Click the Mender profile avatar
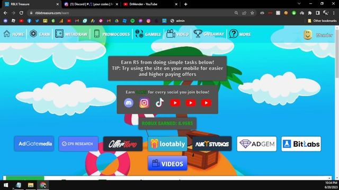Image resolution: width=339 pixels, height=190 pixels. point(308,35)
